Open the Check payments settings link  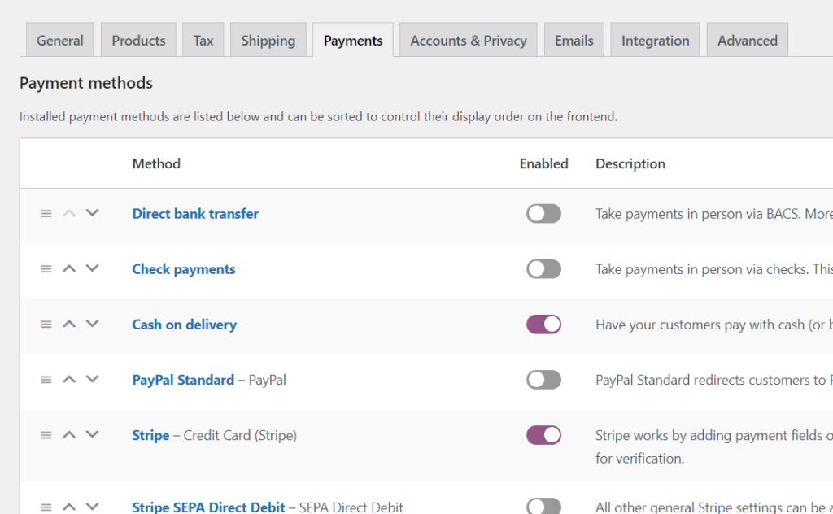[x=184, y=269]
